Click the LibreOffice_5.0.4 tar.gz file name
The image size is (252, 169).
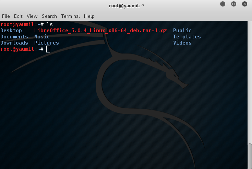(100, 31)
